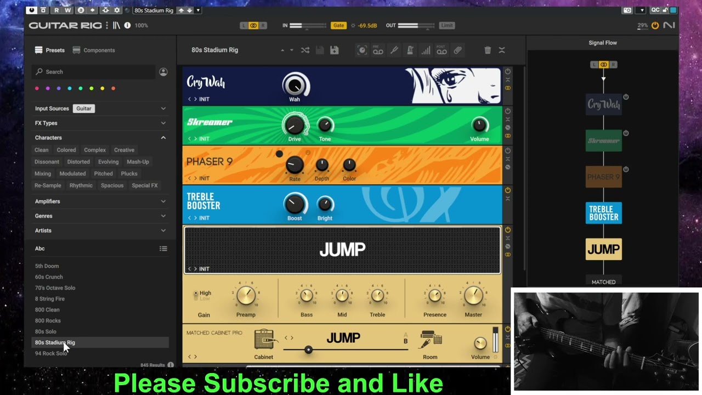
Task: Toggle the list view icon beside Abc
Action: [163, 249]
